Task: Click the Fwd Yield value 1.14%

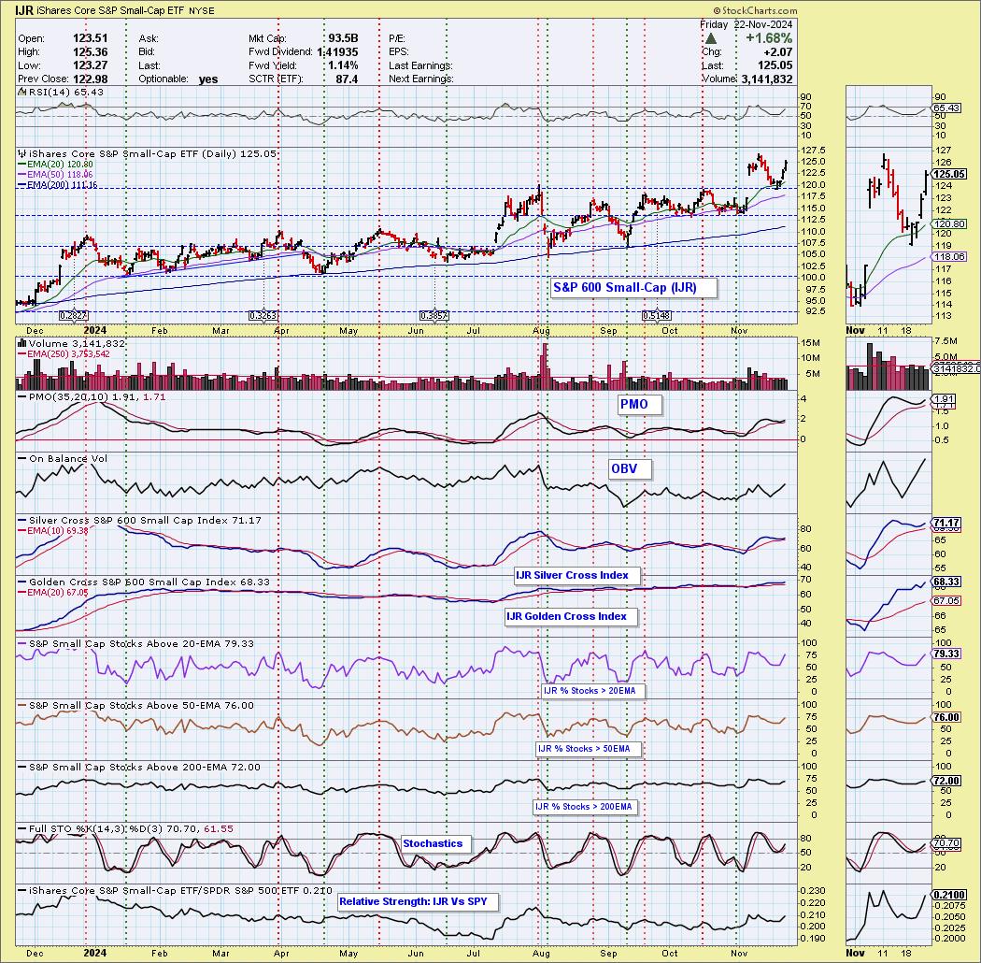Action: pyautogui.click(x=343, y=65)
